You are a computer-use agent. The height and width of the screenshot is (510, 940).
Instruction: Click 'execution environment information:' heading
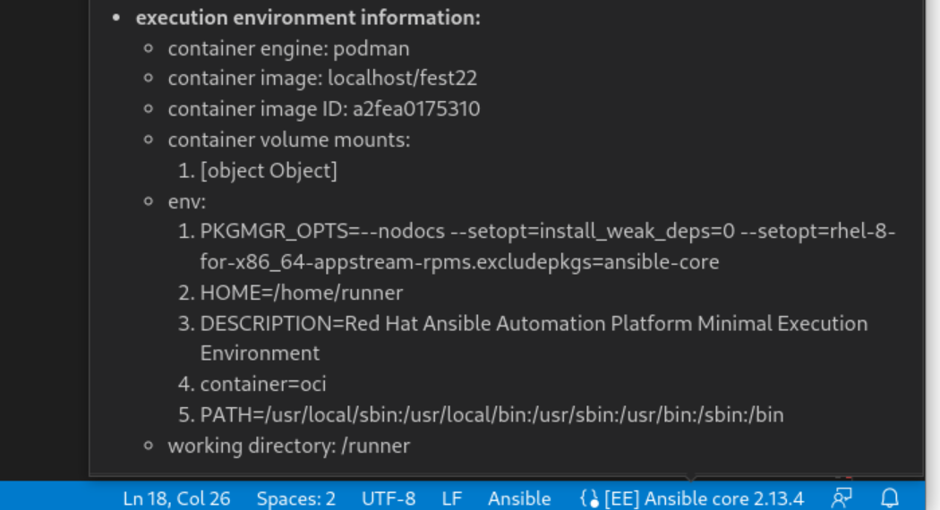tap(308, 17)
